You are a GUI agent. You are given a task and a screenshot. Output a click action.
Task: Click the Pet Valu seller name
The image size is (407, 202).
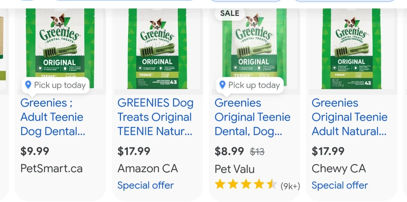pyautogui.click(x=235, y=169)
